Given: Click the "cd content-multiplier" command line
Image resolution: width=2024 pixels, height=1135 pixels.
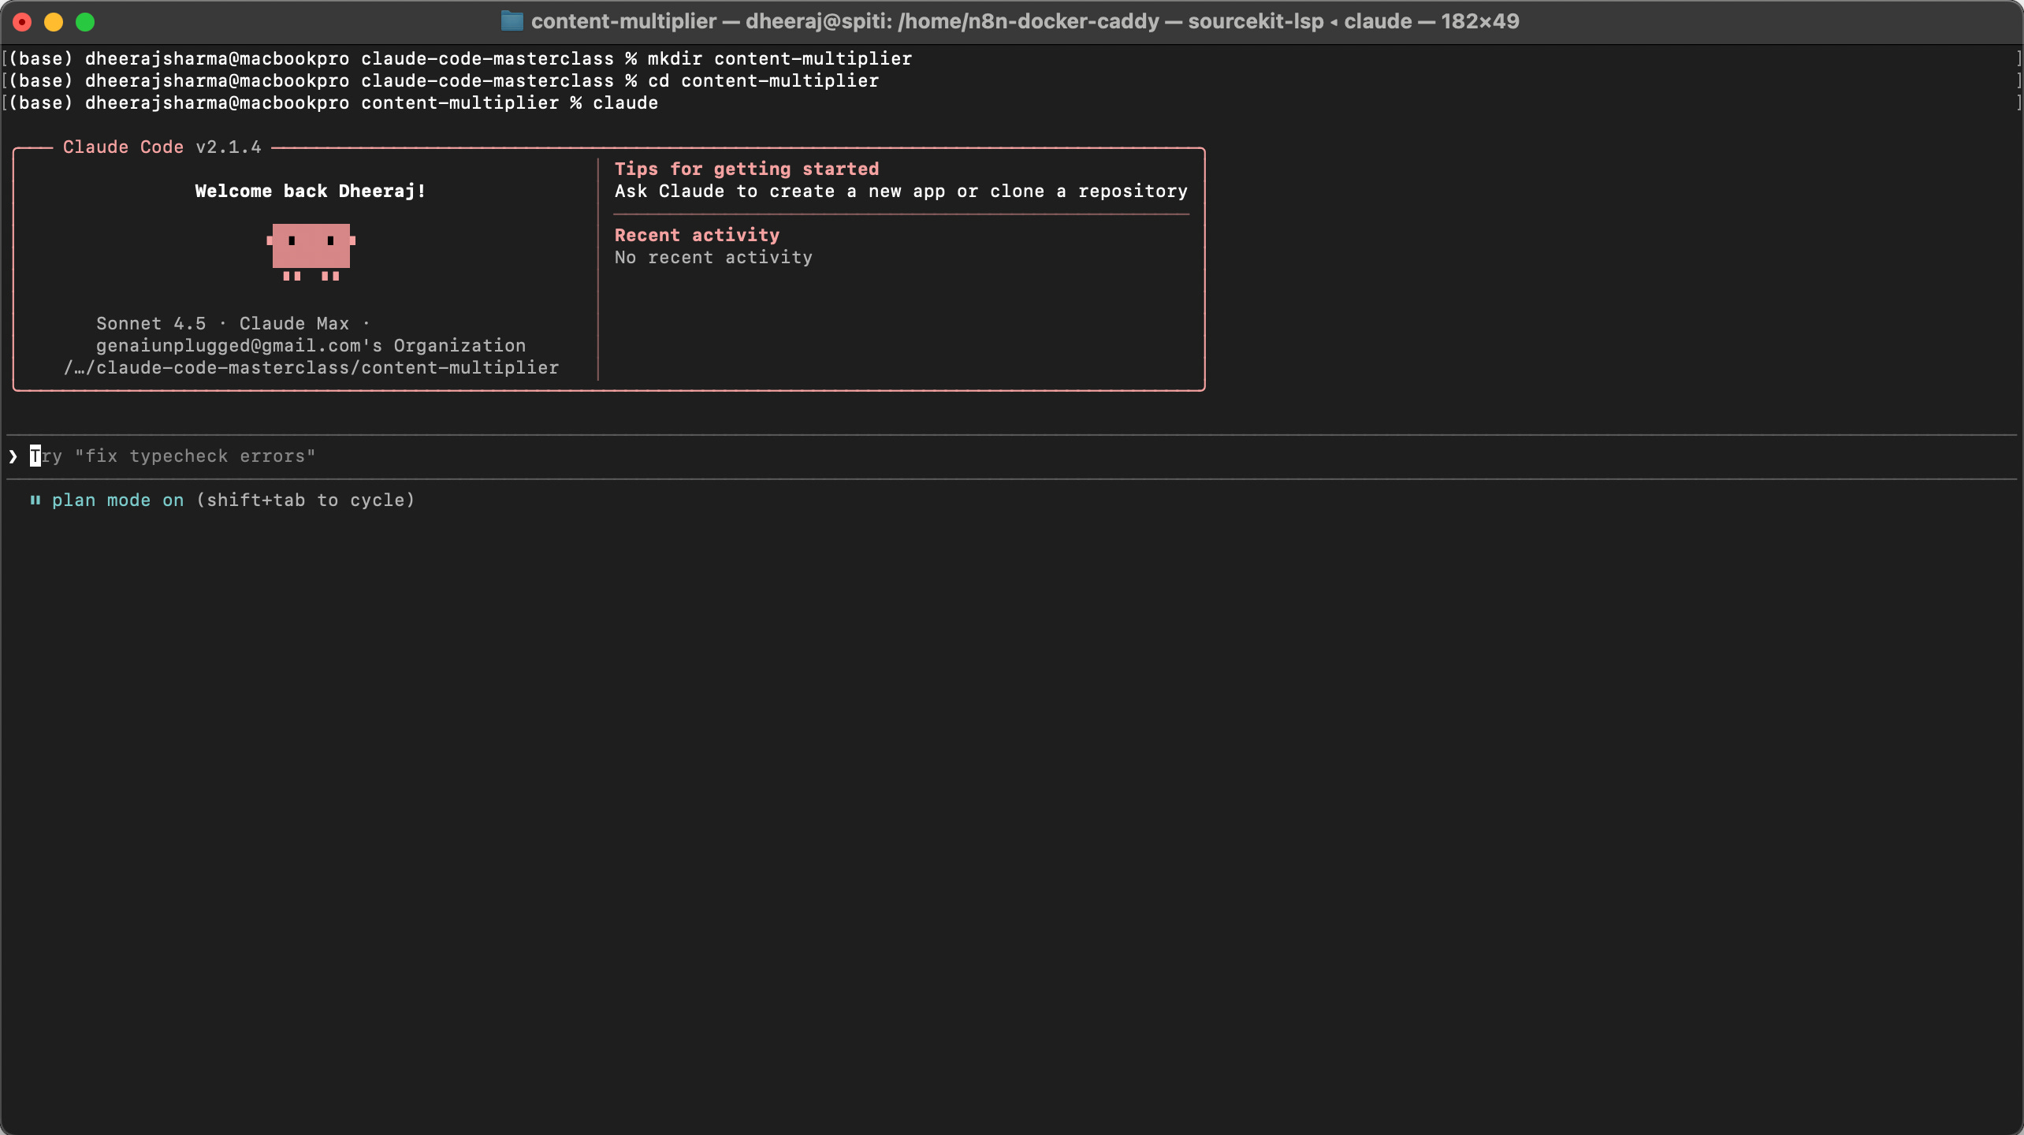Looking at the screenshot, I should click(x=762, y=80).
